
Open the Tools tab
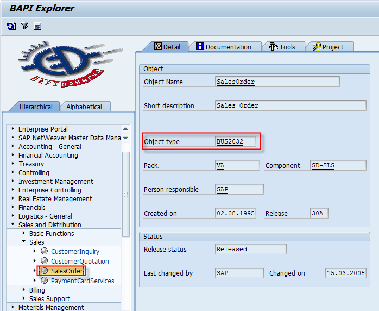[x=282, y=47]
